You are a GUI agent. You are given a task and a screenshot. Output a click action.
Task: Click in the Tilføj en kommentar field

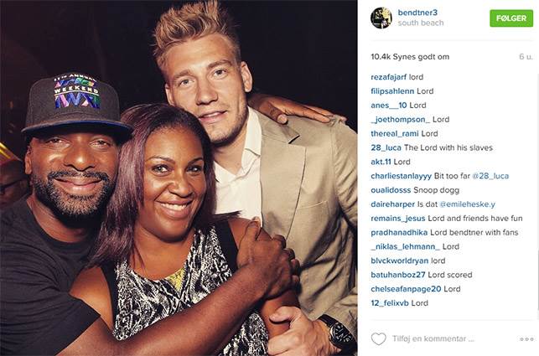click(433, 338)
